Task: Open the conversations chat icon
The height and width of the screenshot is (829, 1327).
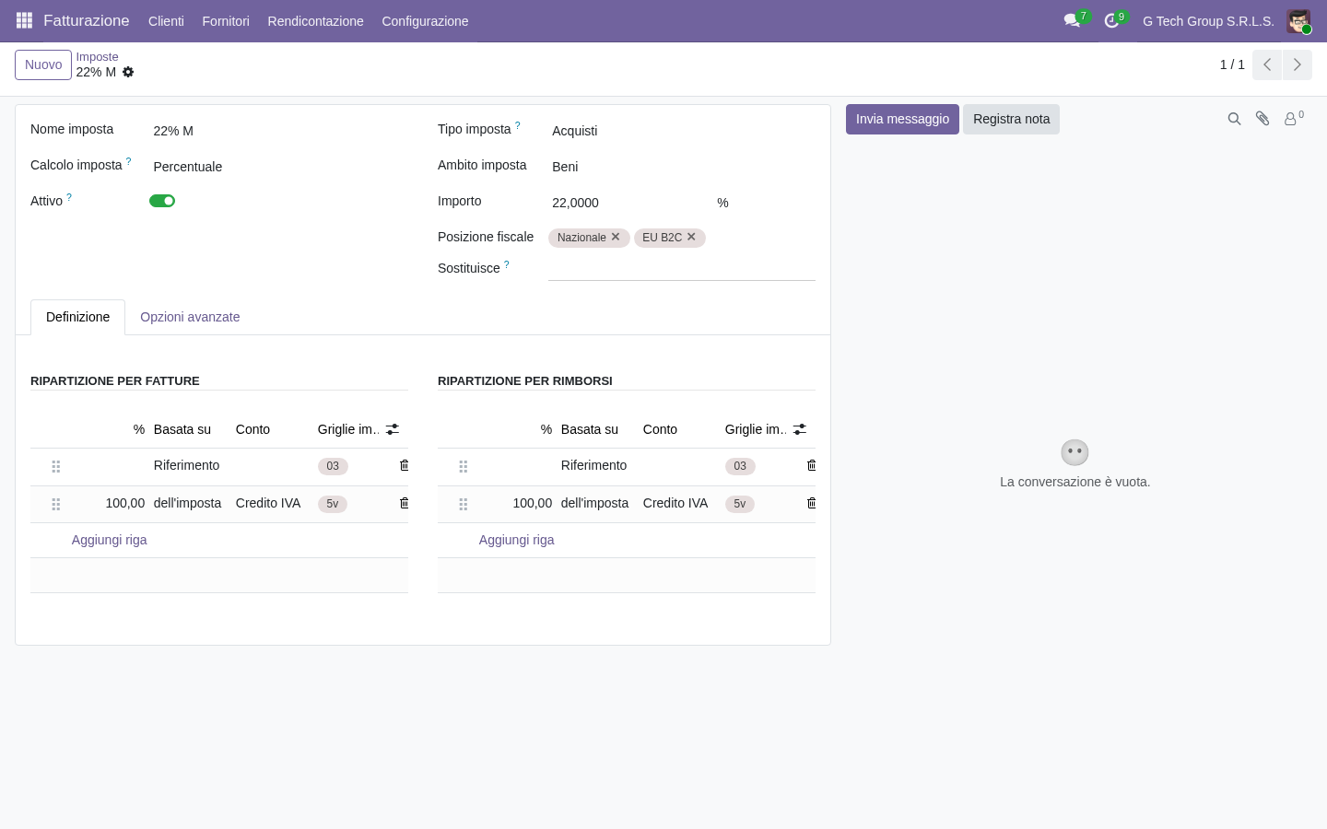Action: (1072, 20)
